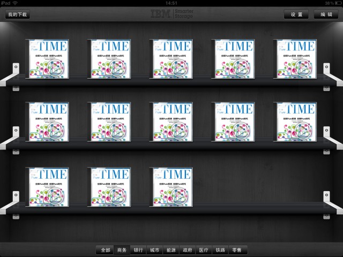Open third TIME magazine on top shelf

[x=171, y=59]
